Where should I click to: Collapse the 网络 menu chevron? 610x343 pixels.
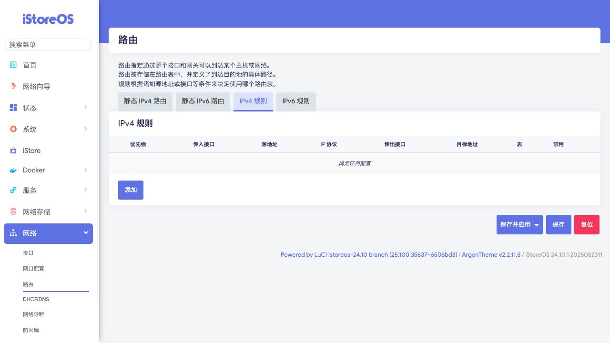pyautogui.click(x=86, y=233)
